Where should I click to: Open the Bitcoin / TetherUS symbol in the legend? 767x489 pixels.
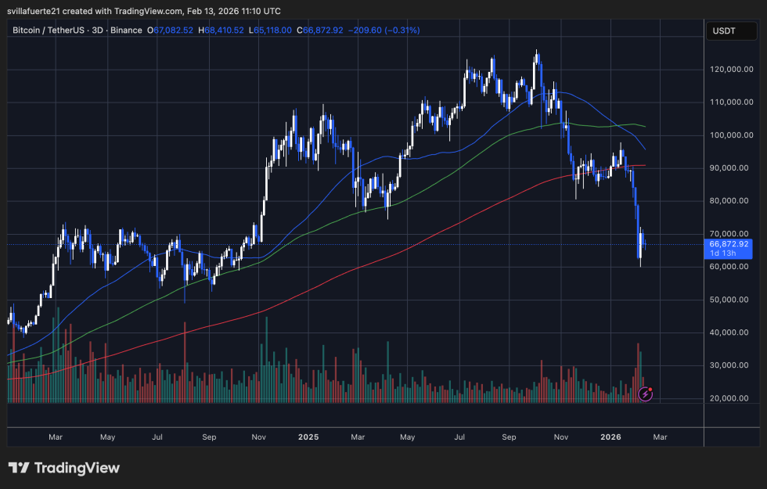(49, 31)
